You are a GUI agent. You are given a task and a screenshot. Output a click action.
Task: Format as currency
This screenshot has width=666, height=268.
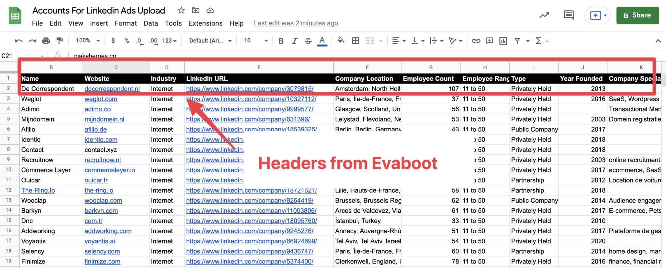113,41
